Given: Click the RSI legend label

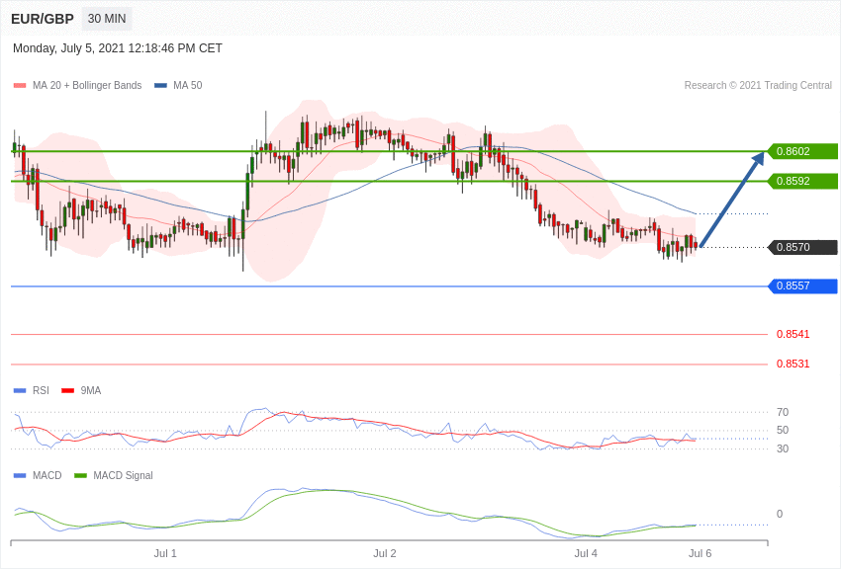Looking at the screenshot, I should pyautogui.click(x=41, y=391).
